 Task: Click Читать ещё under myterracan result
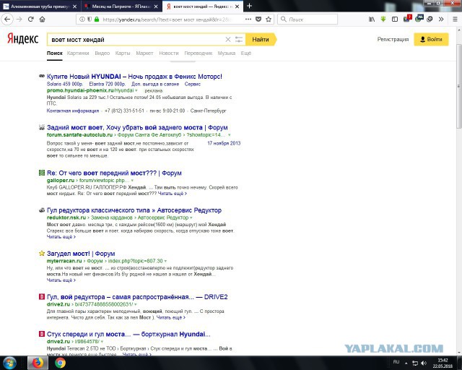(x=61, y=280)
